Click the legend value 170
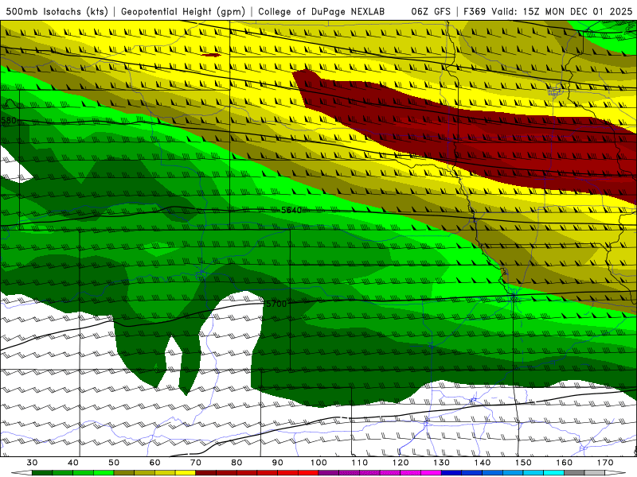The image size is (637, 477). pyautogui.click(x=605, y=463)
